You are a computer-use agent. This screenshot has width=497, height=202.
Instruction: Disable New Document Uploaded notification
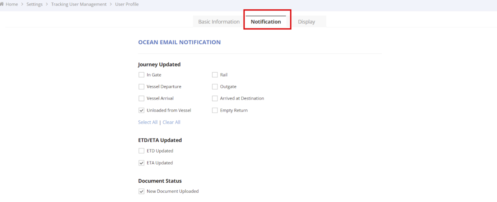pos(141,191)
